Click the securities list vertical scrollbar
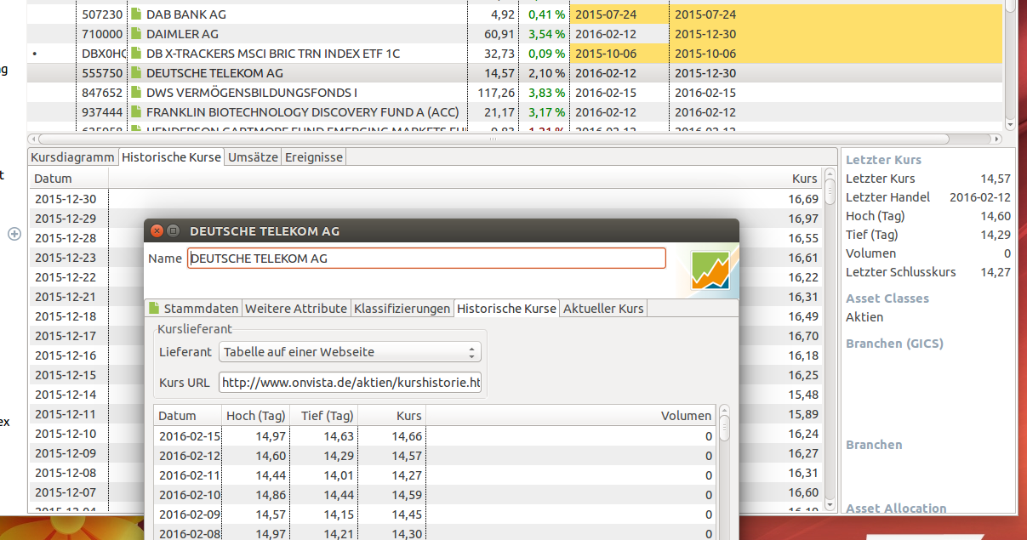 [x=1011, y=65]
